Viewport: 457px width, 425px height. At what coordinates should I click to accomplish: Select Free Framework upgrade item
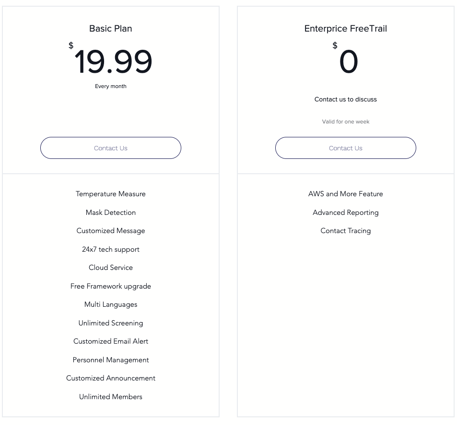point(111,286)
